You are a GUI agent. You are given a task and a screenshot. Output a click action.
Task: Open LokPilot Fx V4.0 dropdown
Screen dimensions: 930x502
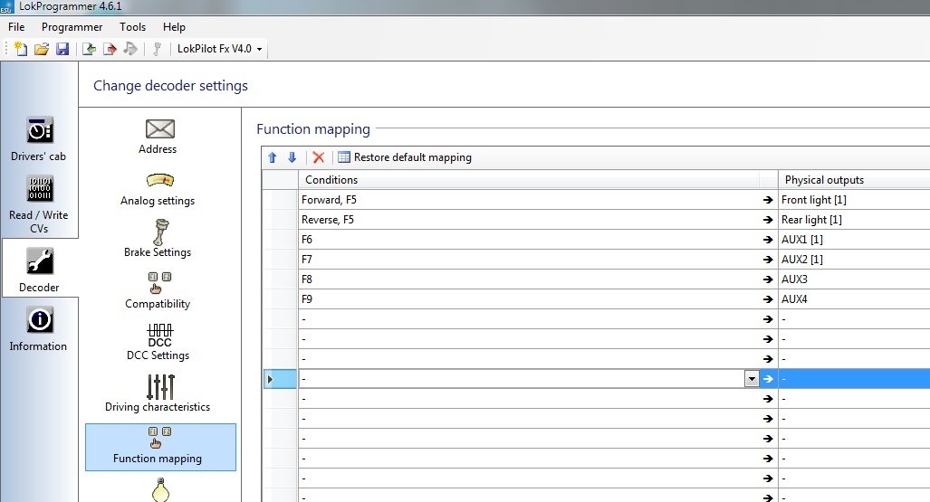(x=219, y=49)
